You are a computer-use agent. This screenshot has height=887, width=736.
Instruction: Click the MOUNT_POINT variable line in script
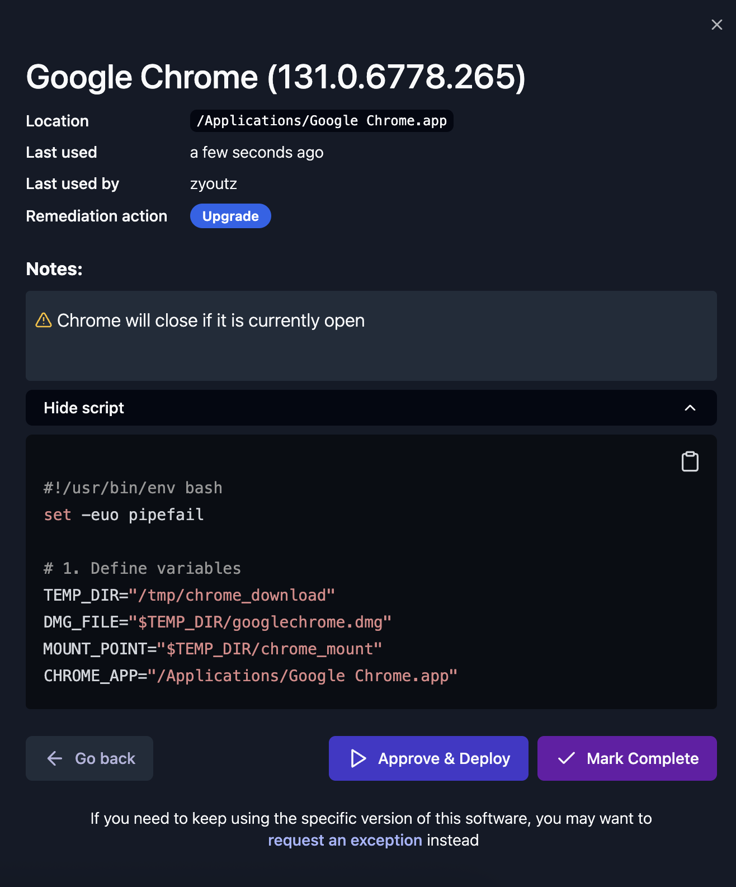213,649
